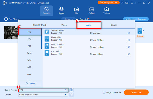Click the format Search field
Image resolution: width=153 pixels, height=99 pixels.
(x=30, y=83)
